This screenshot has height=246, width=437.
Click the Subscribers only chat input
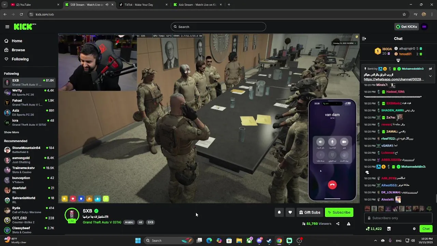[x=398, y=218]
